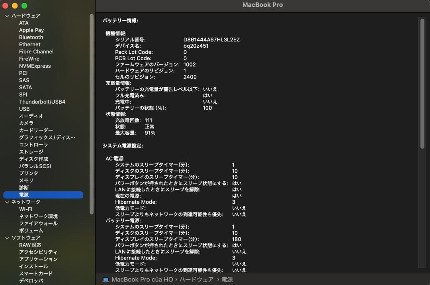
Task: Select Bluetooth in the sidebar
Action: click(x=31, y=37)
